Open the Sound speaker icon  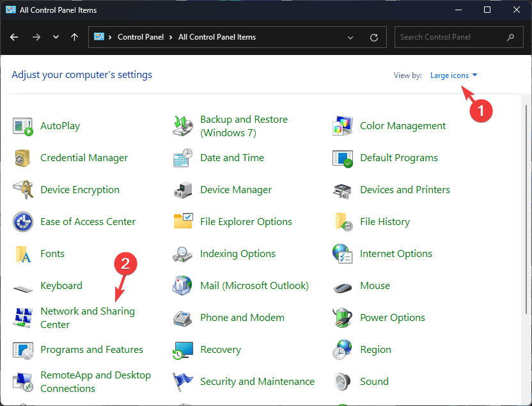pos(342,382)
